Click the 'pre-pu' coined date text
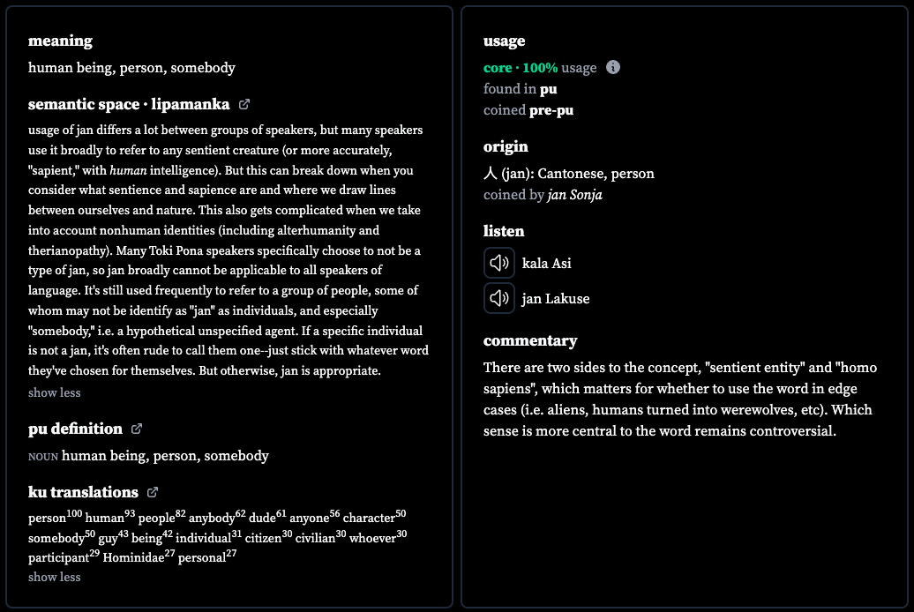 [551, 110]
